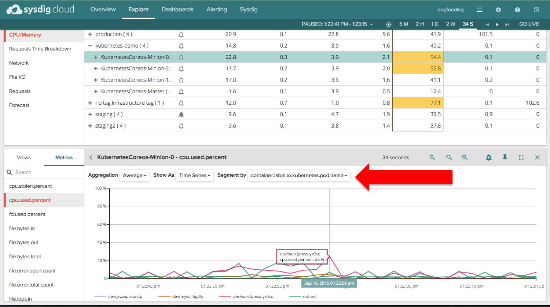The image size is (550, 307).
Task: Expand KubernetesCoreos-Master node
Action: [x=96, y=91]
